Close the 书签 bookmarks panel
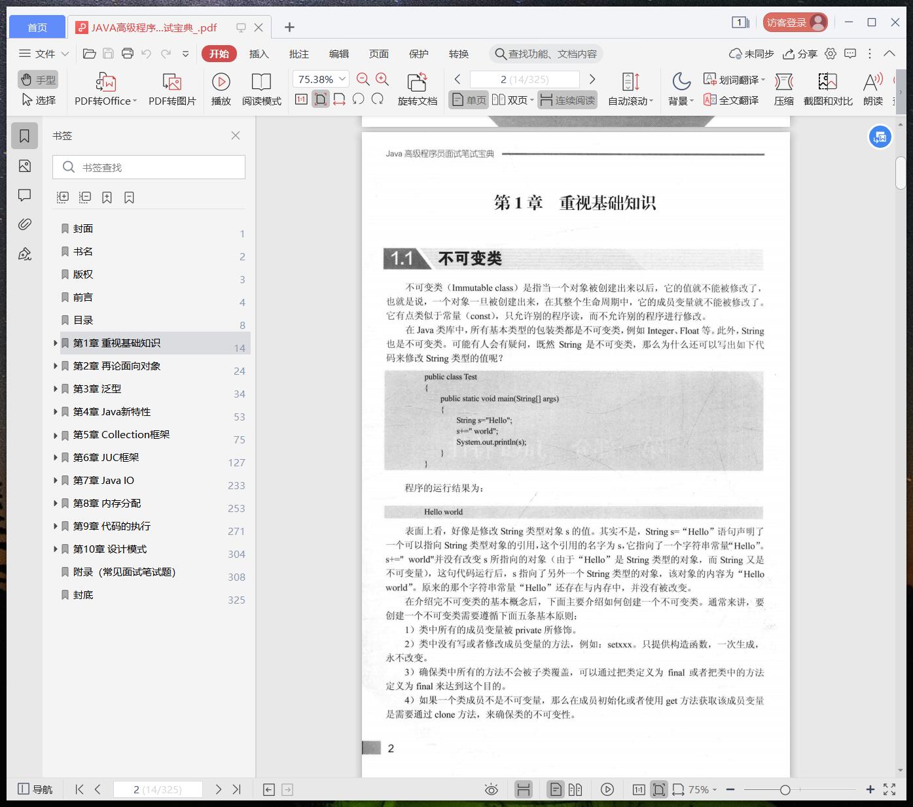 pyautogui.click(x=236, y=135)
